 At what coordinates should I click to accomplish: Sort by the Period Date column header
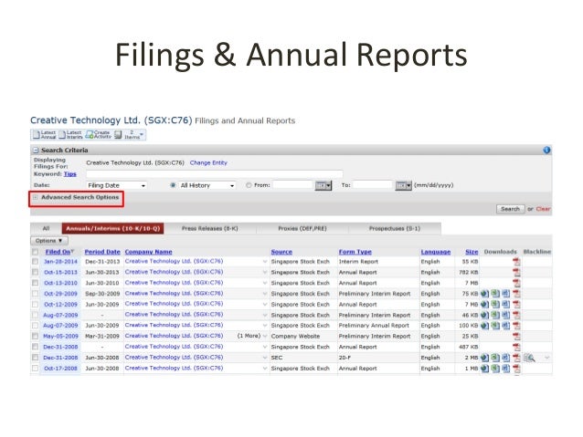(102, 252)
